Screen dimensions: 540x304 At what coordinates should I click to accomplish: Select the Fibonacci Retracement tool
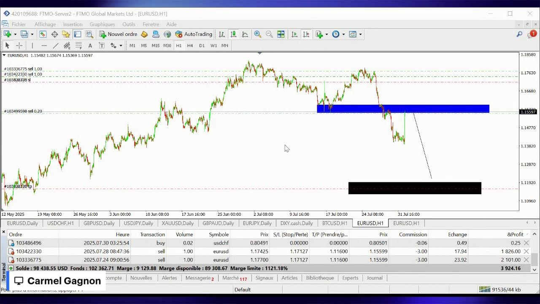(x=78, y=46)
